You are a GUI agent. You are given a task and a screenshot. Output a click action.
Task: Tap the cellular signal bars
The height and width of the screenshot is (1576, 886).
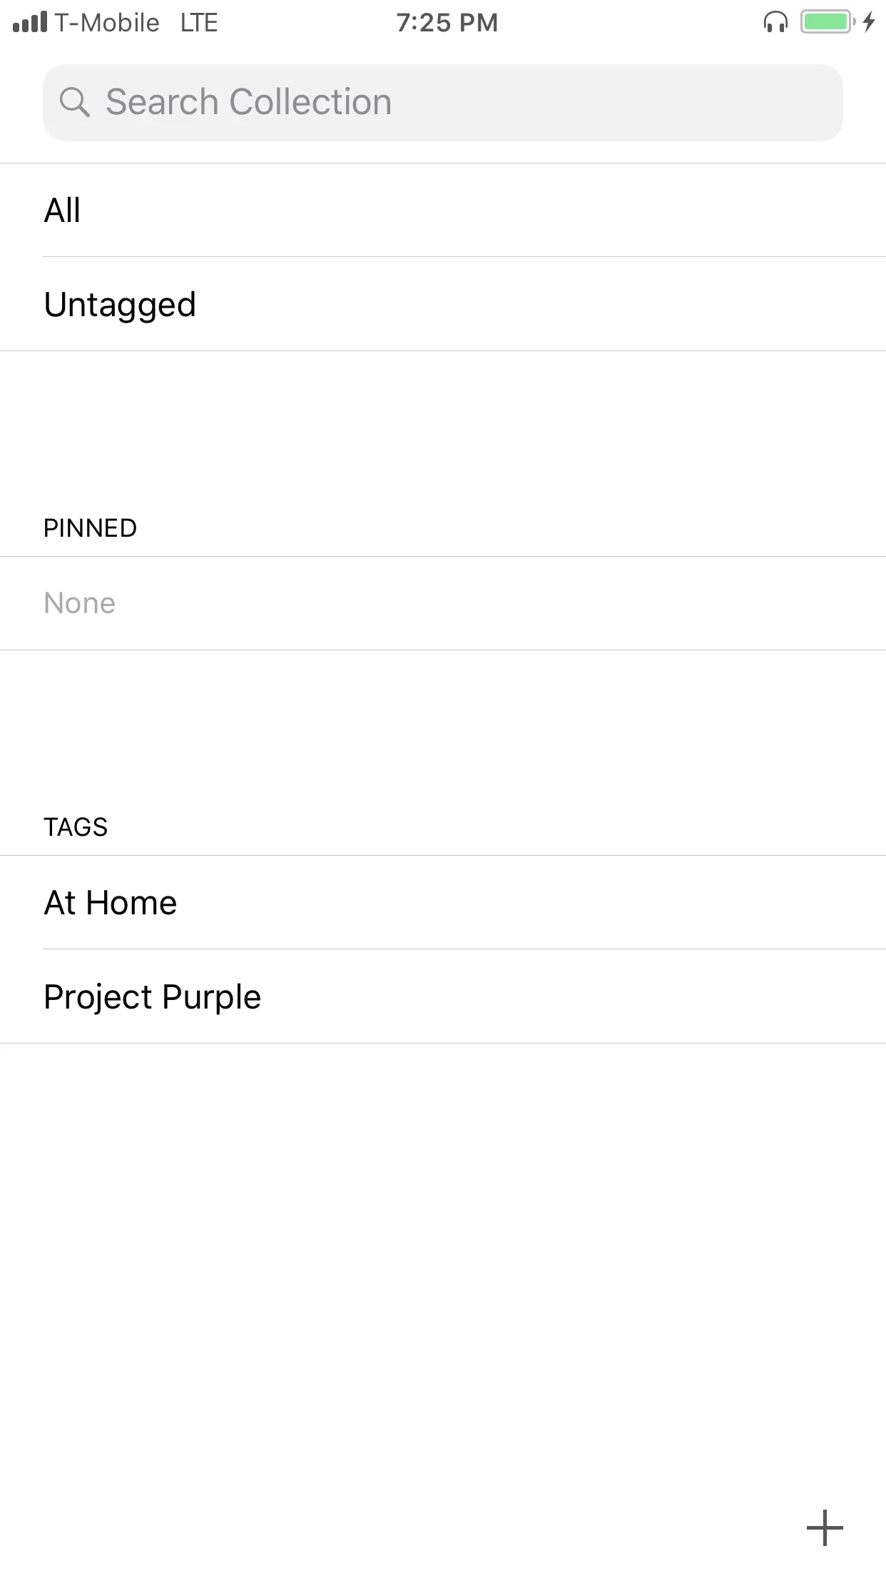pos(30,23)
